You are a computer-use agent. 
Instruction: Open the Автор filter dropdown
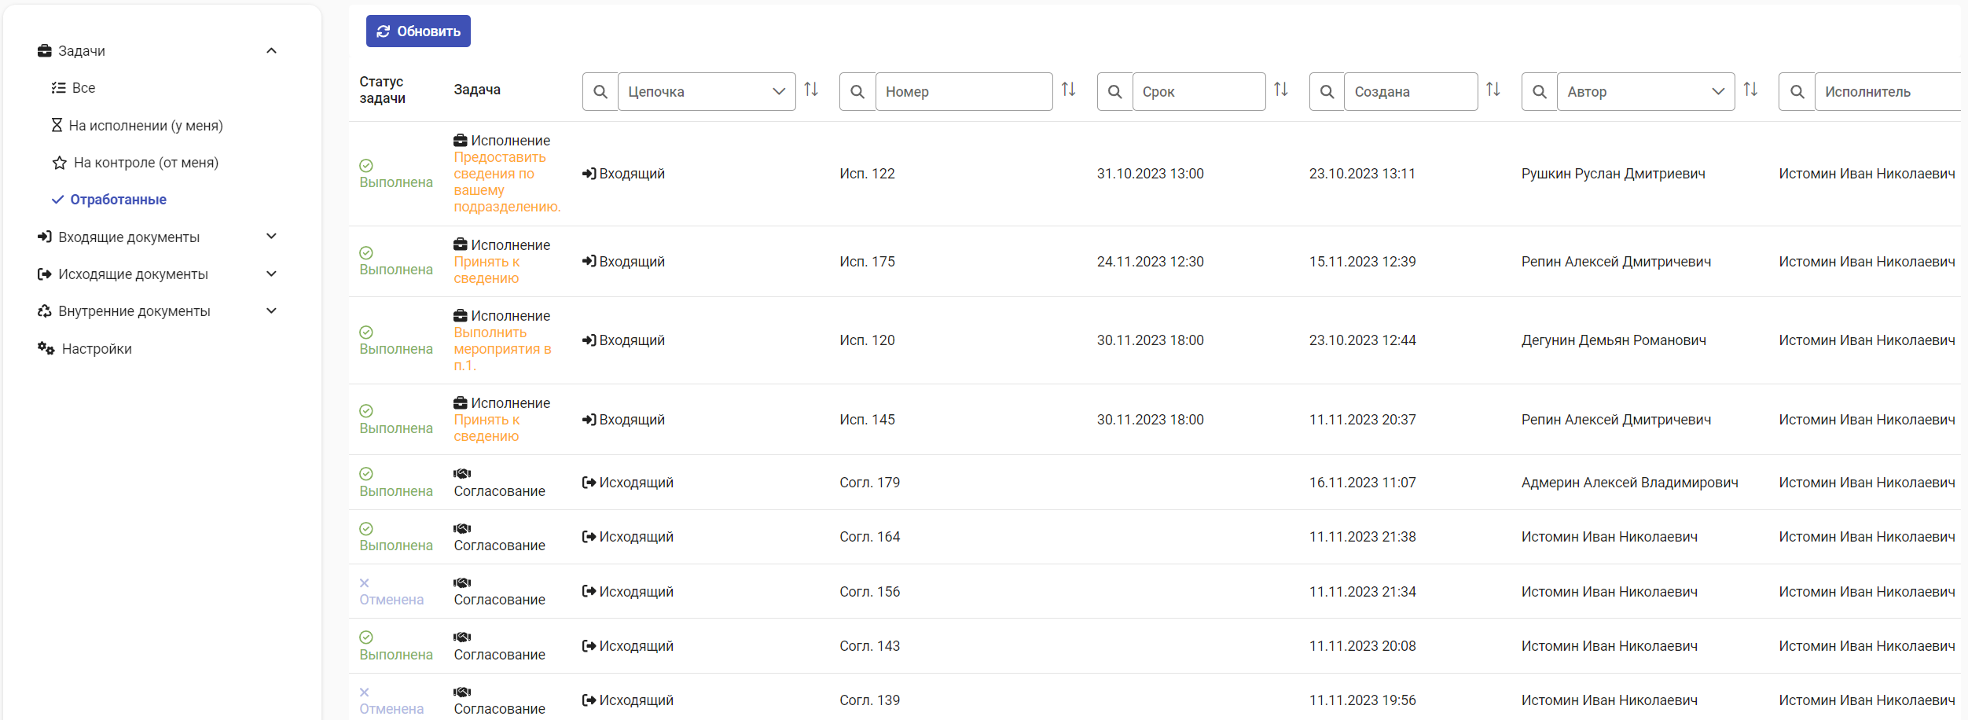pyautogui.click(x=1646, y=92)
